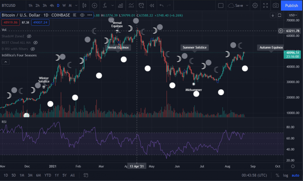The width and height of the screenshot is (303, 181).
Task: Click the blue Publish button
Action: (x=291, y=5)
